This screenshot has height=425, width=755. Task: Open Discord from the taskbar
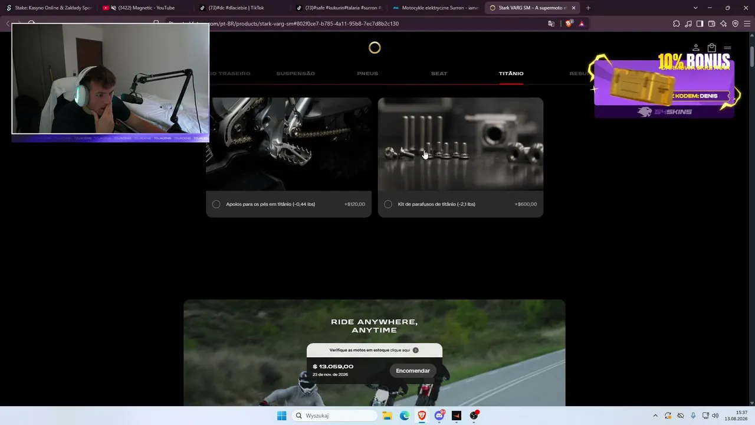[439, 416]
